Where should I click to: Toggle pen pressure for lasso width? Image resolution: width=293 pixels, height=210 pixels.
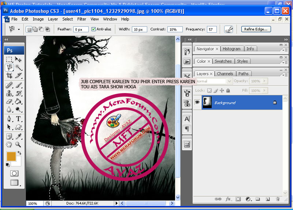click(x=229, y=29)
